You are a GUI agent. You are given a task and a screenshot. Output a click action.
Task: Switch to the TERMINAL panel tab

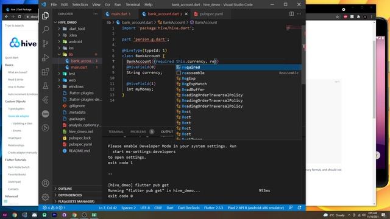pos(116,131)
